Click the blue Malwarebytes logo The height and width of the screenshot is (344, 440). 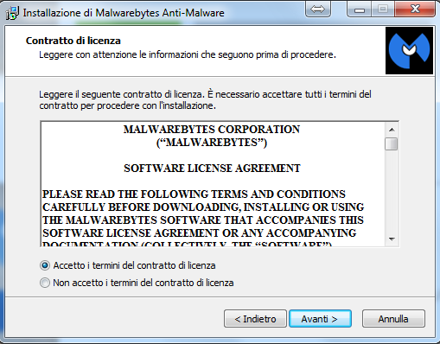[x=409, y=51]
